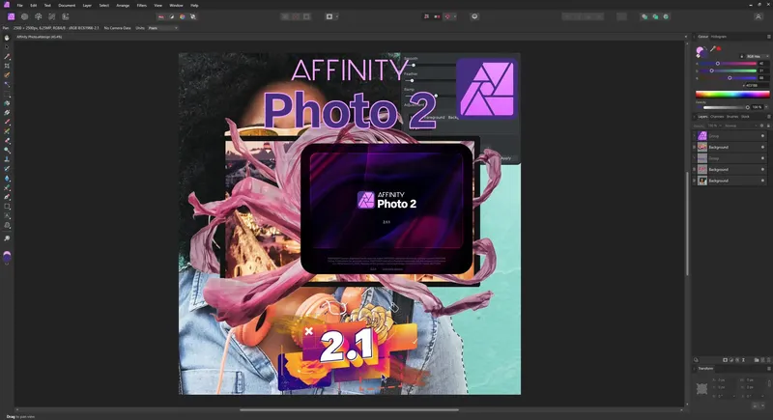Screen dimensions: 773x420
Task: Pick a hue from the colour spectrum bar
Action: pyautogui.click(x=732, y=94)
